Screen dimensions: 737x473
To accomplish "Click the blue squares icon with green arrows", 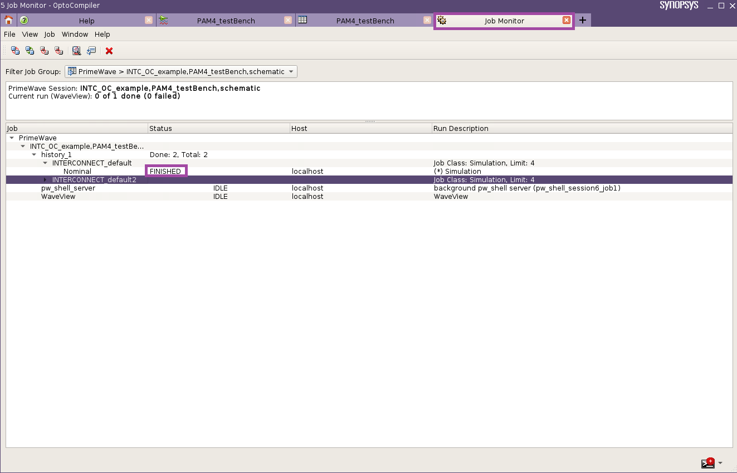I will pyautogui.click(x=30, y=51).
